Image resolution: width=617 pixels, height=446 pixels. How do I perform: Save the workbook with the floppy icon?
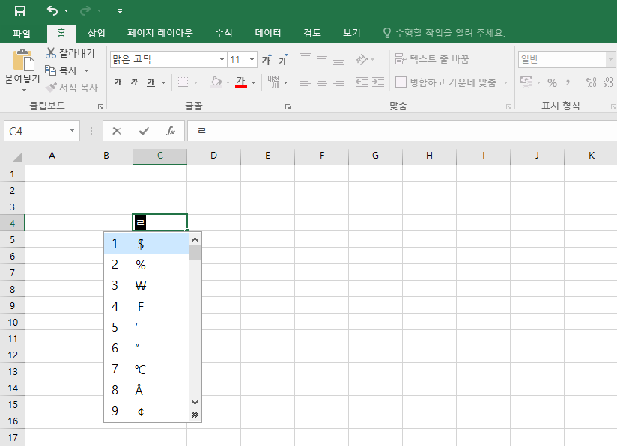tap(20, 11)
